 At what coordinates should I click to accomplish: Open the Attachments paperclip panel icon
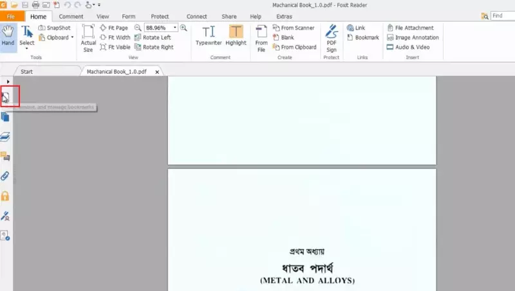(5, 176)
